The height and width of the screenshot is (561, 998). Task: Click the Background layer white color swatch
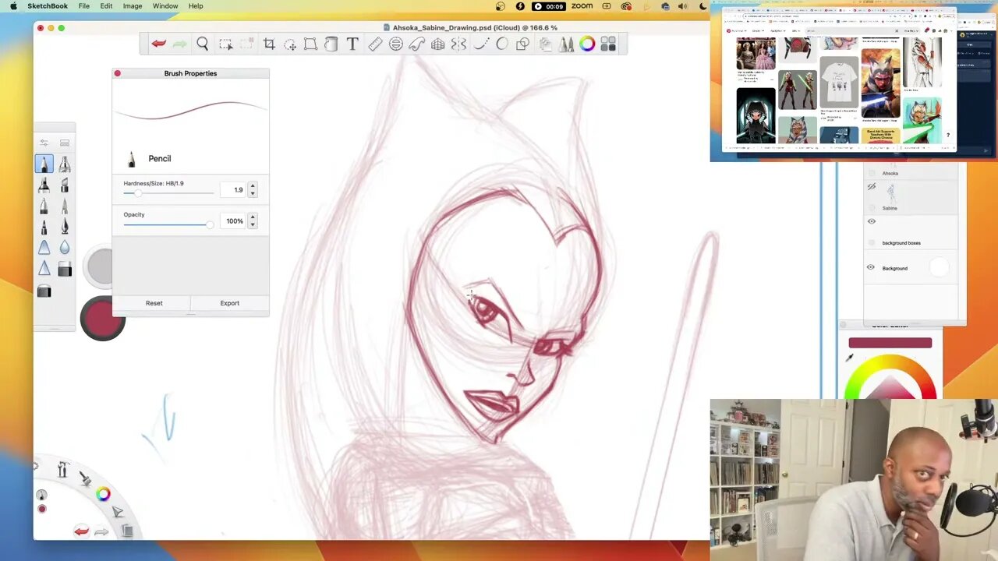click(939, 268)
